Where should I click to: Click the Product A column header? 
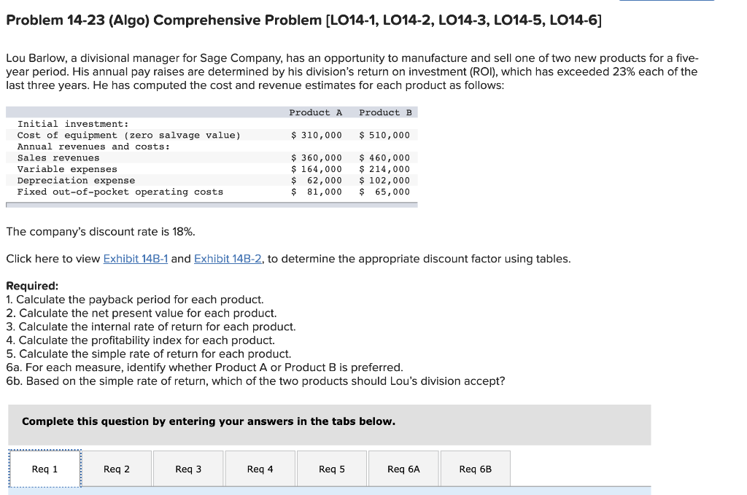click(316, 112)
